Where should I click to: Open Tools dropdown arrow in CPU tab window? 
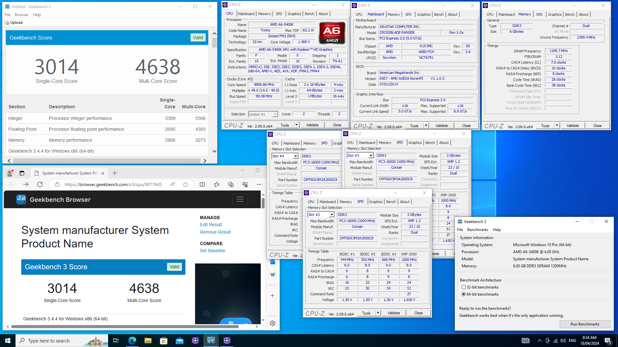[296, 125]
